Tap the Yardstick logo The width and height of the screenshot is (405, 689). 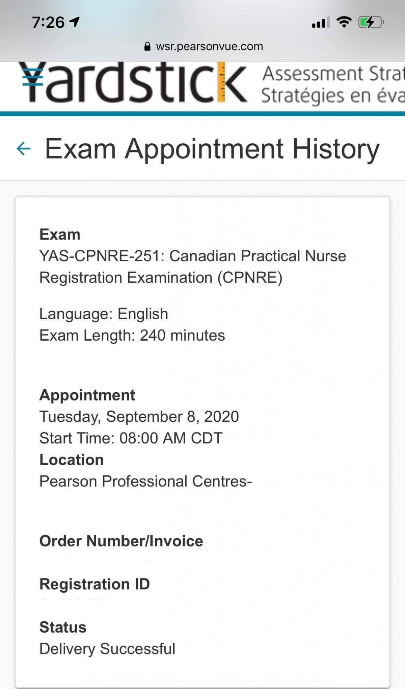point(133,82)
